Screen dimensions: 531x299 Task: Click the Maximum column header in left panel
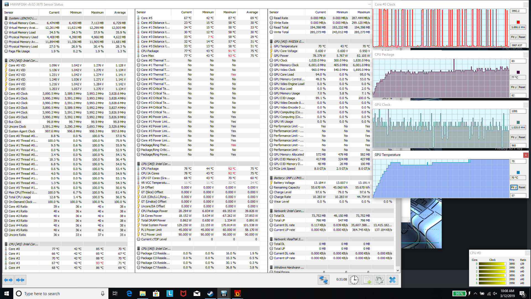click(97, 12)
